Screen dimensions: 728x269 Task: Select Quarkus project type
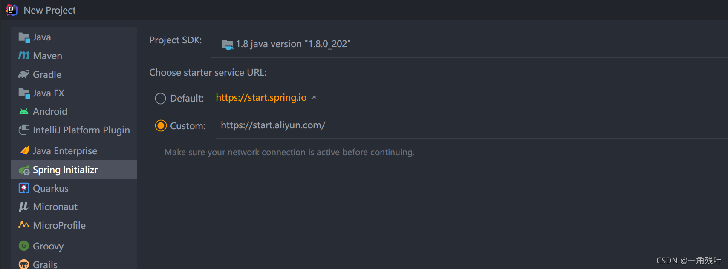pos(74,188)
